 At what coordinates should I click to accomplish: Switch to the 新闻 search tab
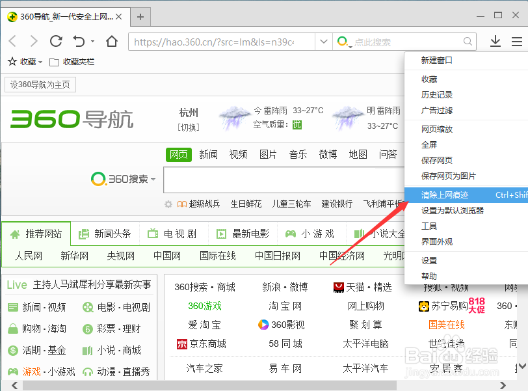click(x=208, y=155)
